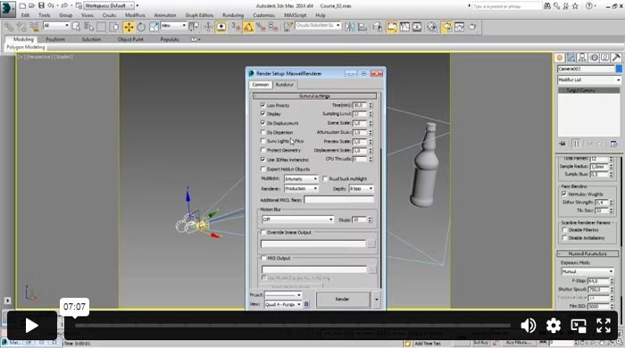Open a file with the Open icon
Image resolution: width=625 pixels, height=348 pixels.
coord(31,5)
